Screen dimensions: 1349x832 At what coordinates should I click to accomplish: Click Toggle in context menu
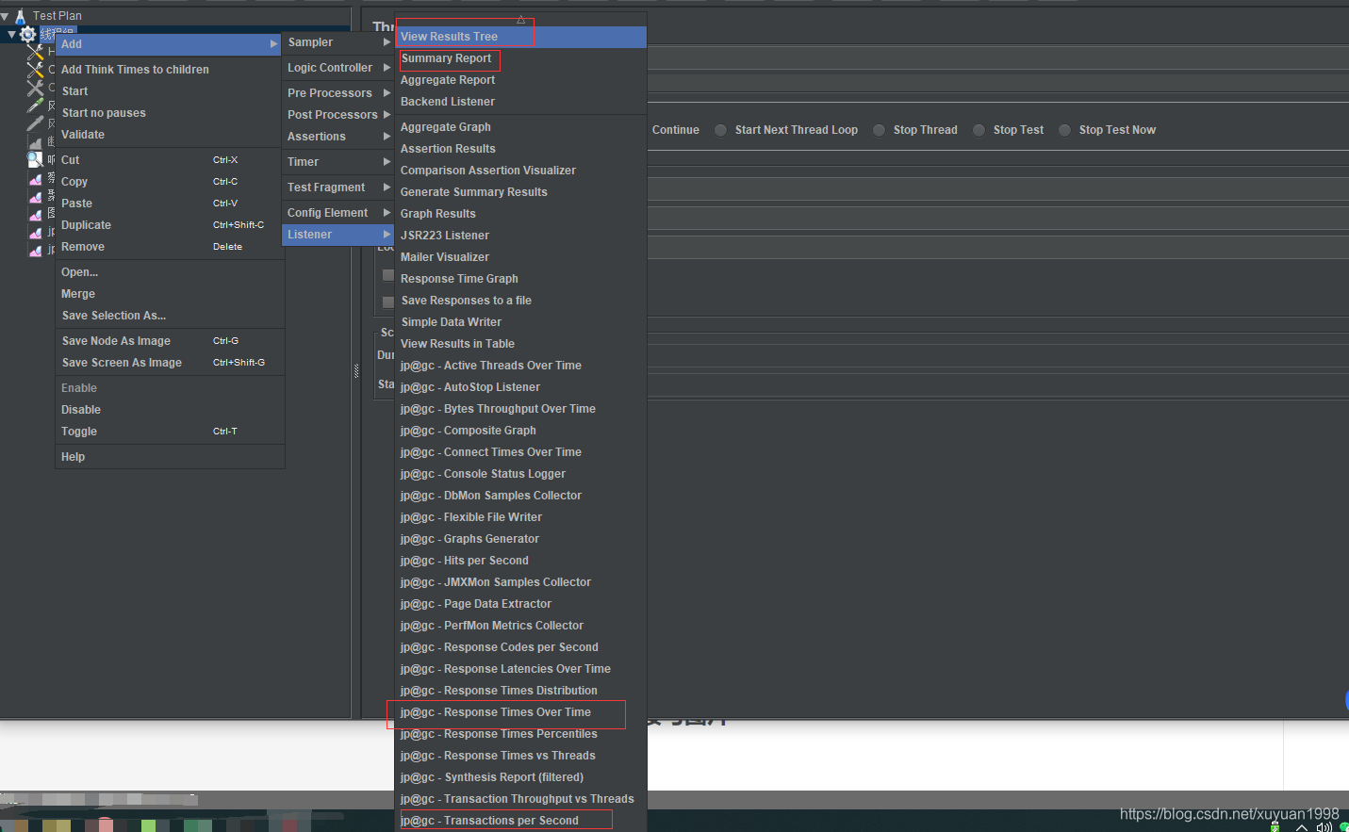click(170, 432)
